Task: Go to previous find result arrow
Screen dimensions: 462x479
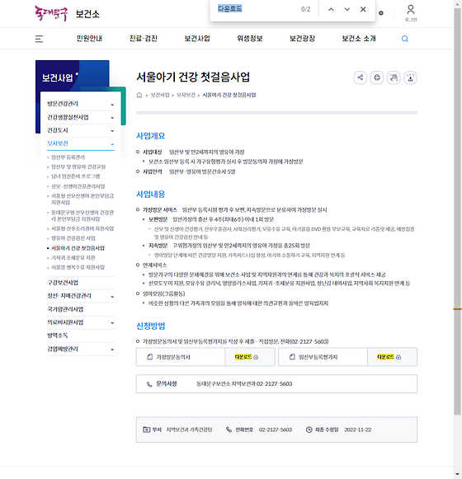Action: pyautogui.click(x=331, y=9)
